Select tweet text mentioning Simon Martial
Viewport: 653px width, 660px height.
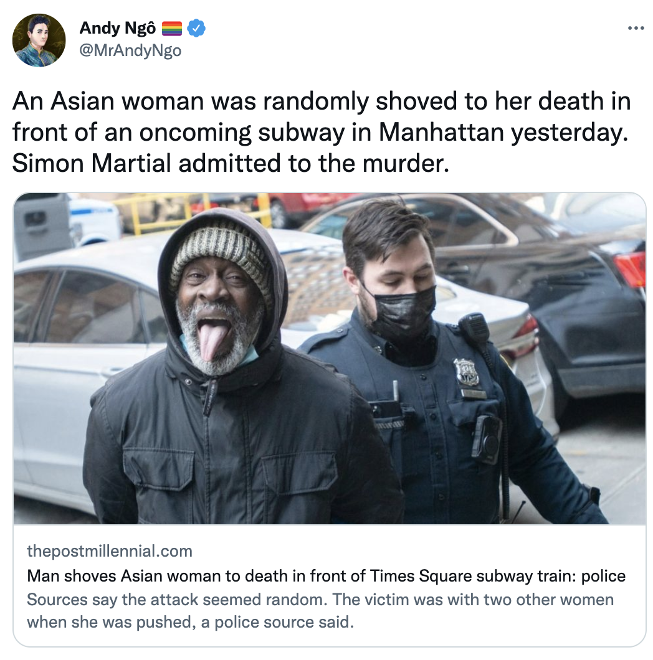[231, 163]
